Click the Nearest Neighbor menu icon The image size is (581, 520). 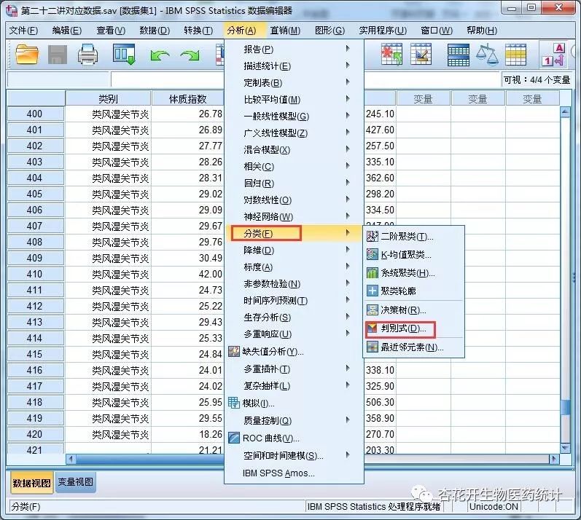(373, 347)
